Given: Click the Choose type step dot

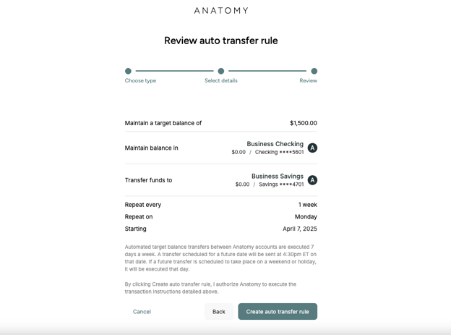Looking at the screenshot, I should [128, 71].
